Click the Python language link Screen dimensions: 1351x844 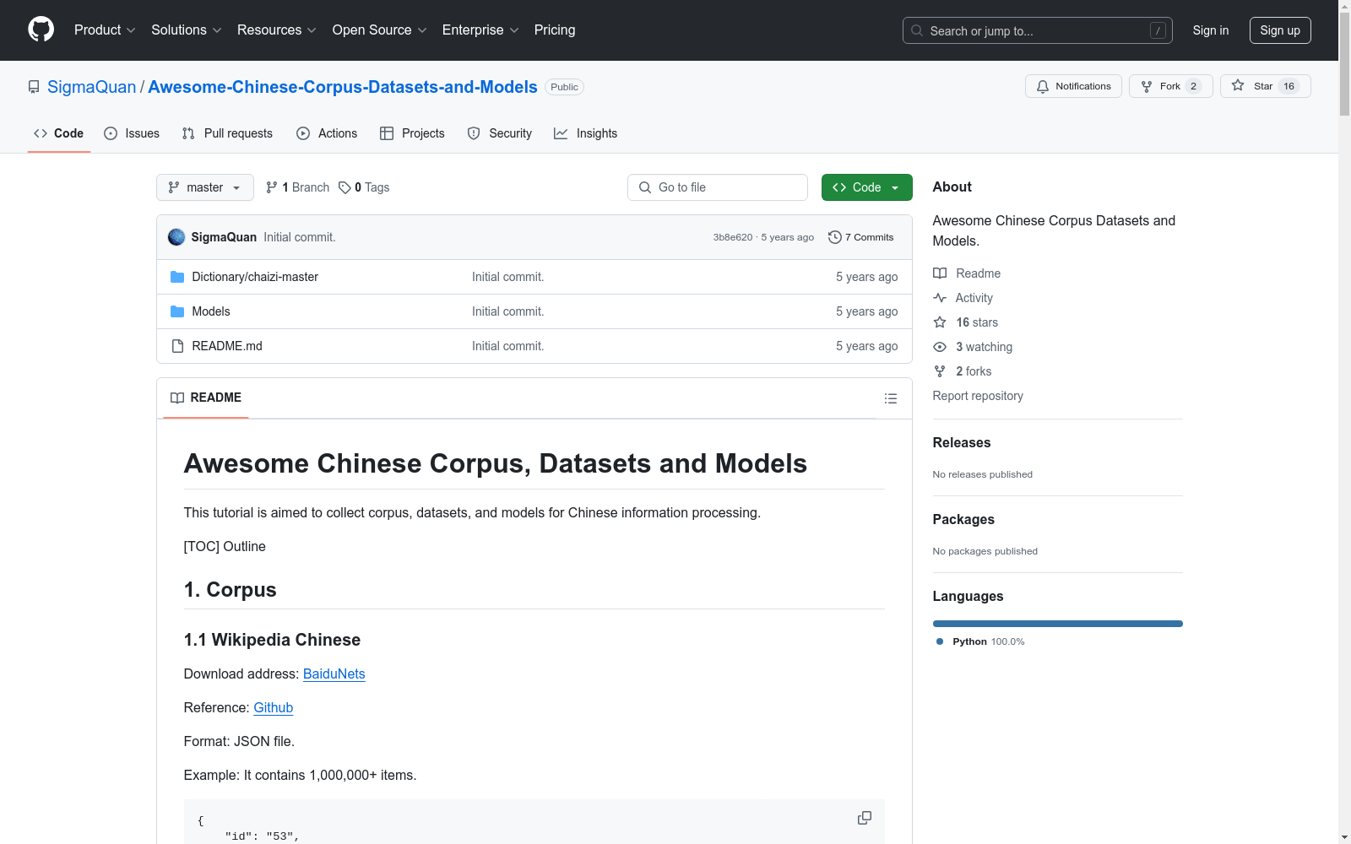pyautogui.click(x=980, y=641)
